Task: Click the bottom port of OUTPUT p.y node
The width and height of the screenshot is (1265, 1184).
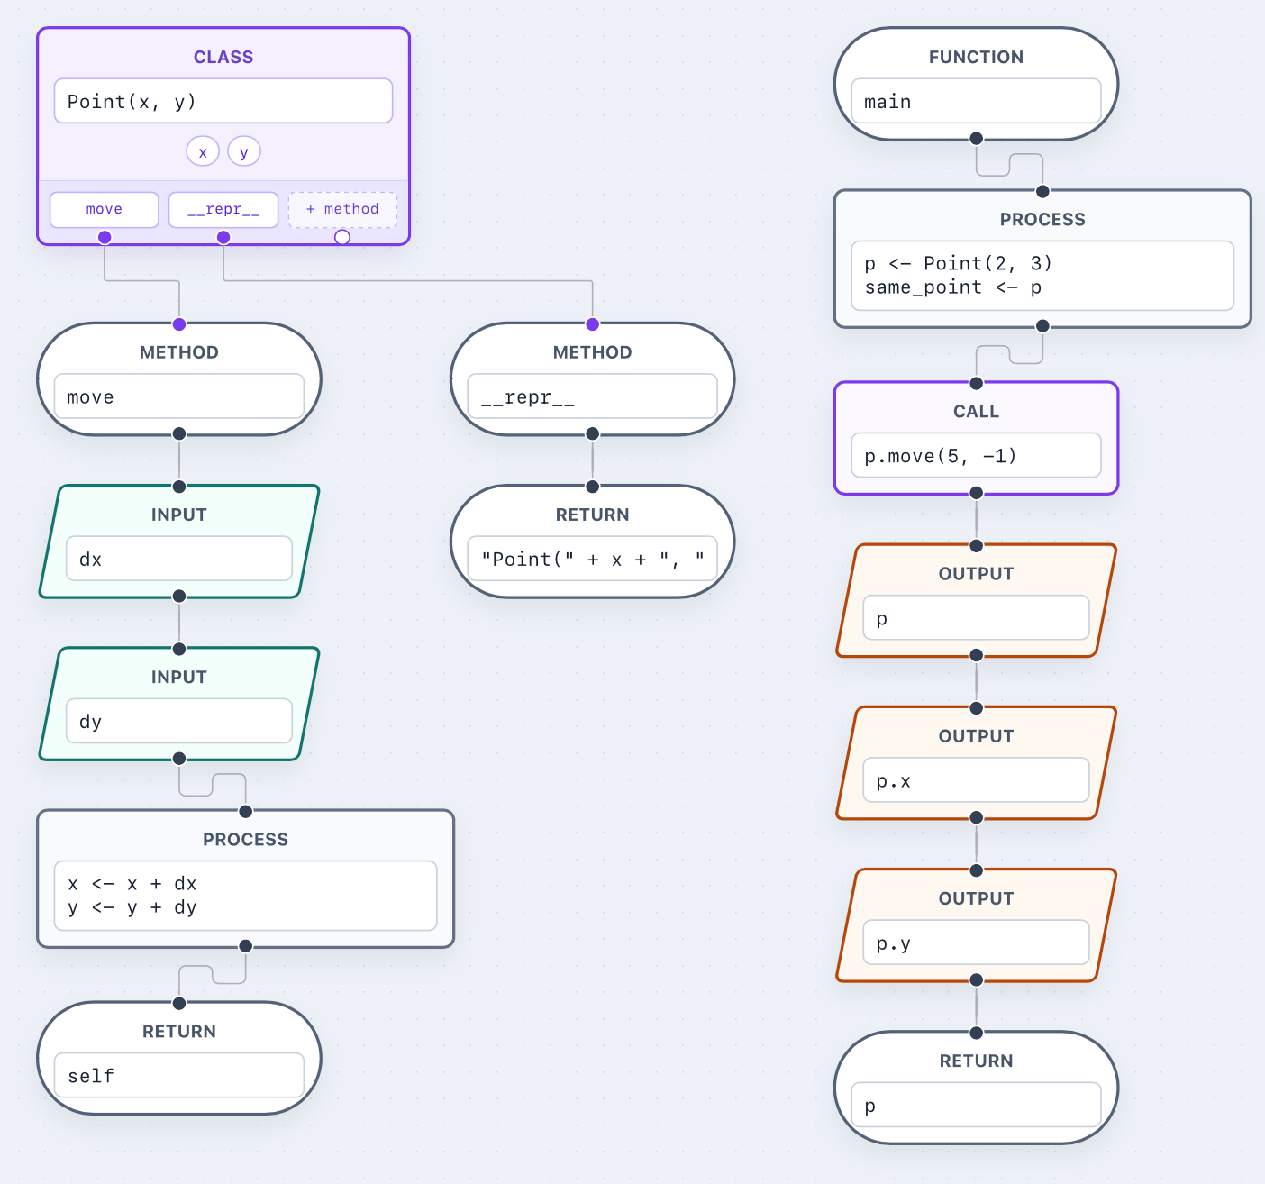Action: [x=977, y=979]
